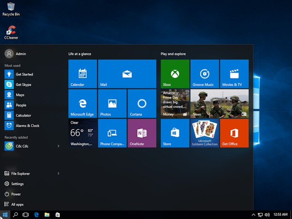Open File Explorer taskbar icon

[47, 215]
